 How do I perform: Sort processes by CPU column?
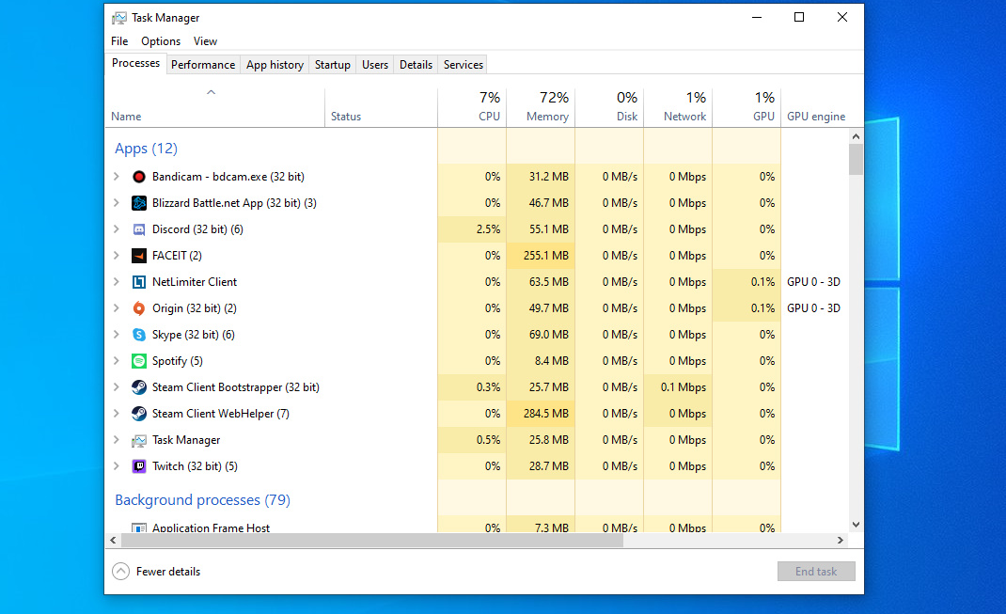(472, 107)
